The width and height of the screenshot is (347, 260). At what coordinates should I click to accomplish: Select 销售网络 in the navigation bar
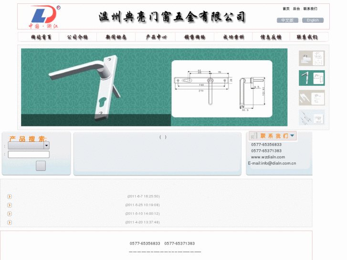point(195,37)
